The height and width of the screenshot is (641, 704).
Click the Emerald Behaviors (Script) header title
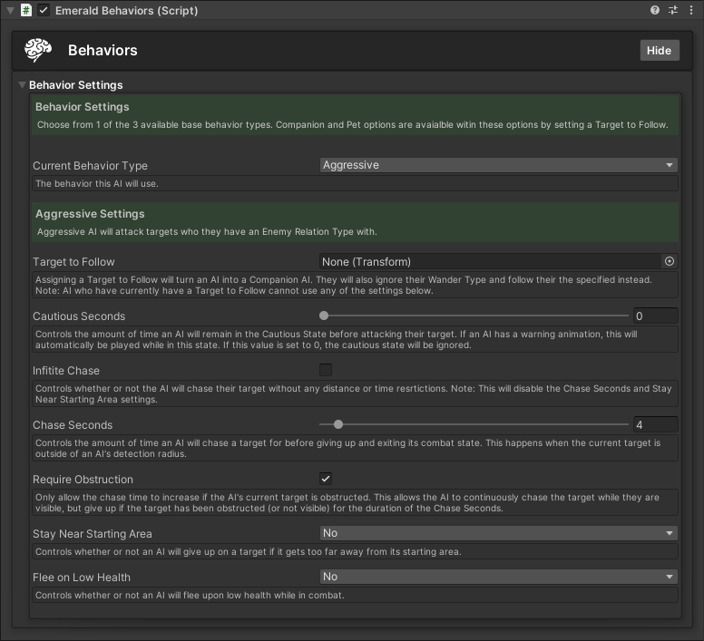pos(126,10)
